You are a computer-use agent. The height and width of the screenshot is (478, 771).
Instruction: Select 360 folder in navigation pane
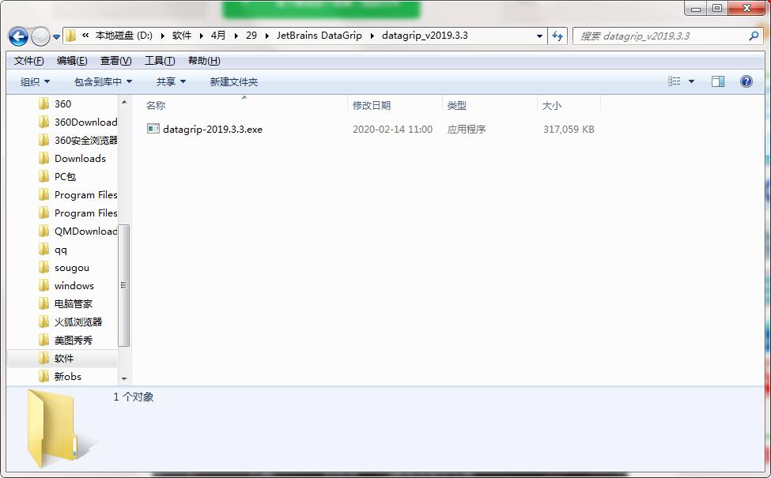pos(62,104)
